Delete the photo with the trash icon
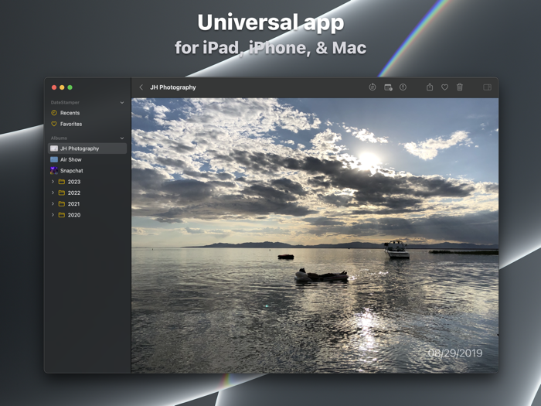Image resolution: width=541 pixels, height=406 pixels. click(460, 87)
